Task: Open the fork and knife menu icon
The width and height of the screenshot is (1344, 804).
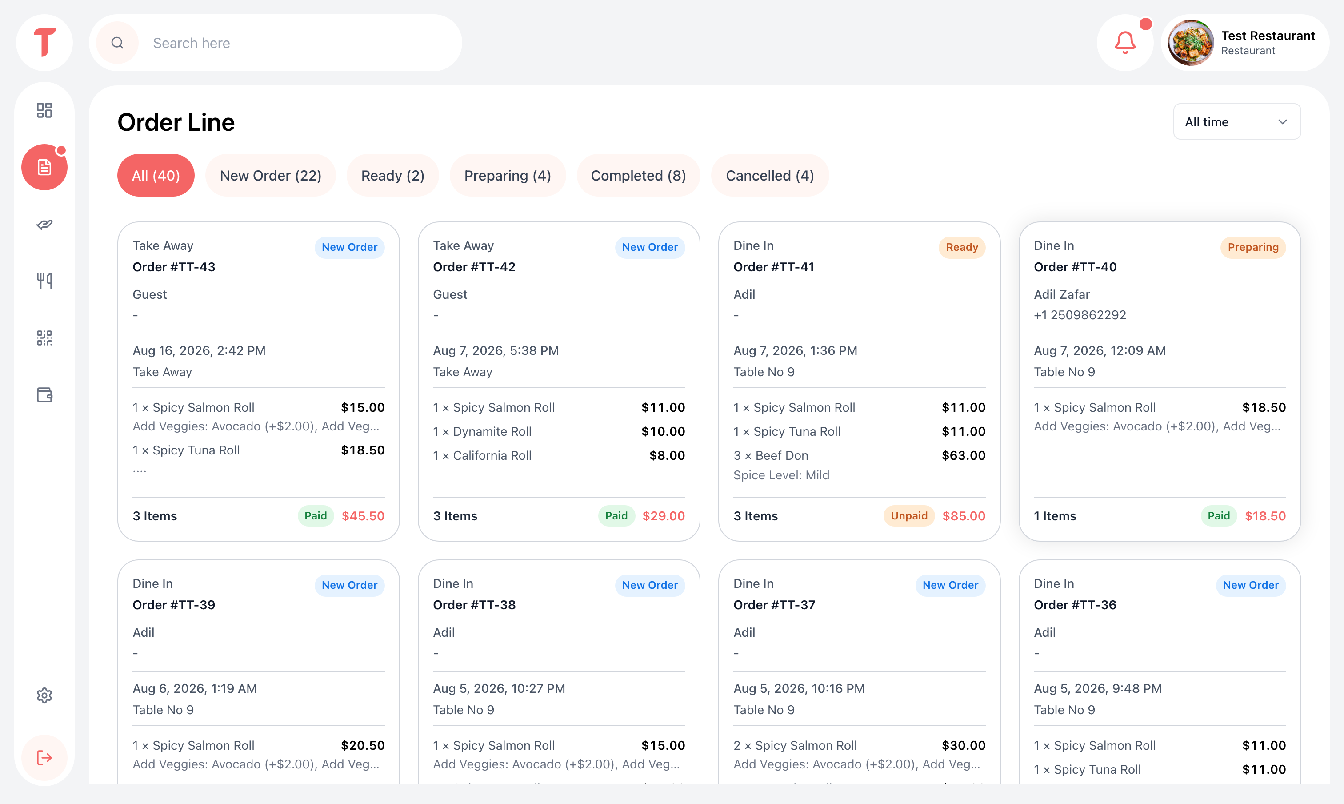Action: (x=44, y=281)
